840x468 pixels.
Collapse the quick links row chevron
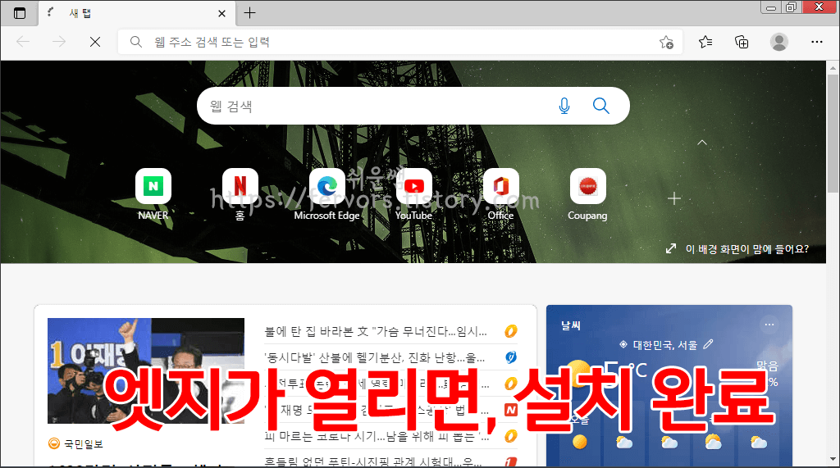702,143
